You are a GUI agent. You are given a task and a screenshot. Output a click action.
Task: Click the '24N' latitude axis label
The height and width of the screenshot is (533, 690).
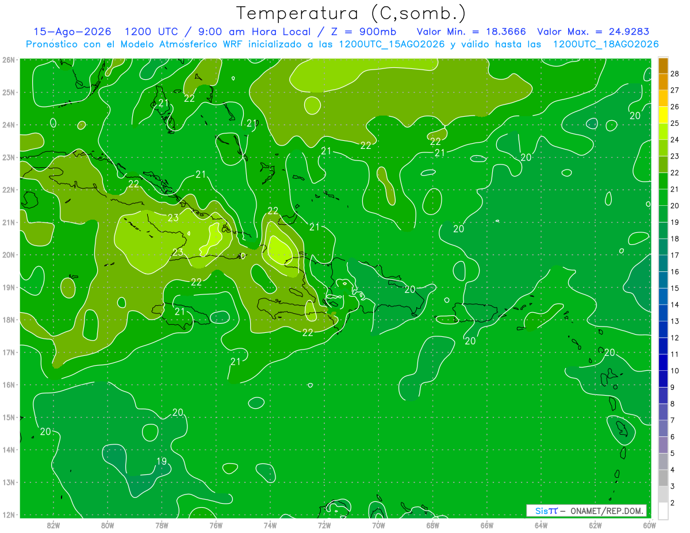[x=9, y=125]
